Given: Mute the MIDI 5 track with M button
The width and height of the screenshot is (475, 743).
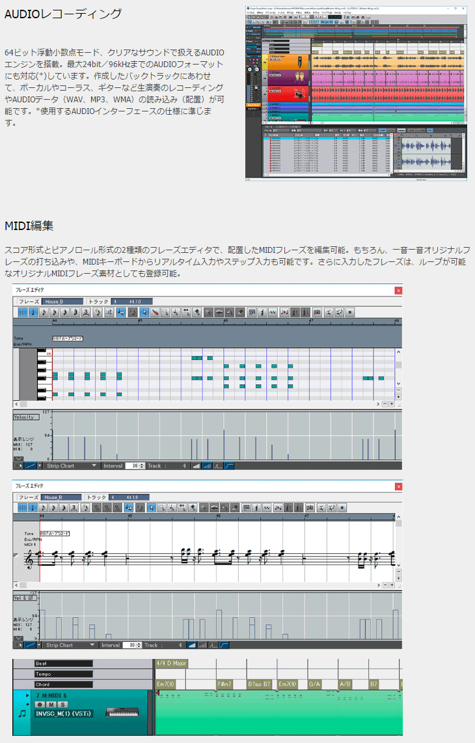Looking at the screenshot, I should click(x=51, y=705).
